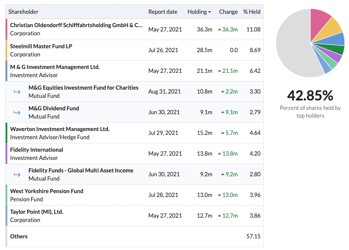The width and height of the screenshot is (349, 250).
Task: Click the blue sub-holding arrow beside M&G Equities Investment Fund
Action: click(x=17, y=92)
